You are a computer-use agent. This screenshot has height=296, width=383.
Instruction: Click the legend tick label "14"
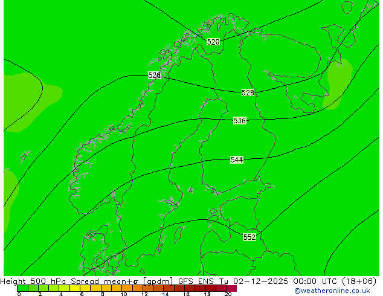coord(166,294)
